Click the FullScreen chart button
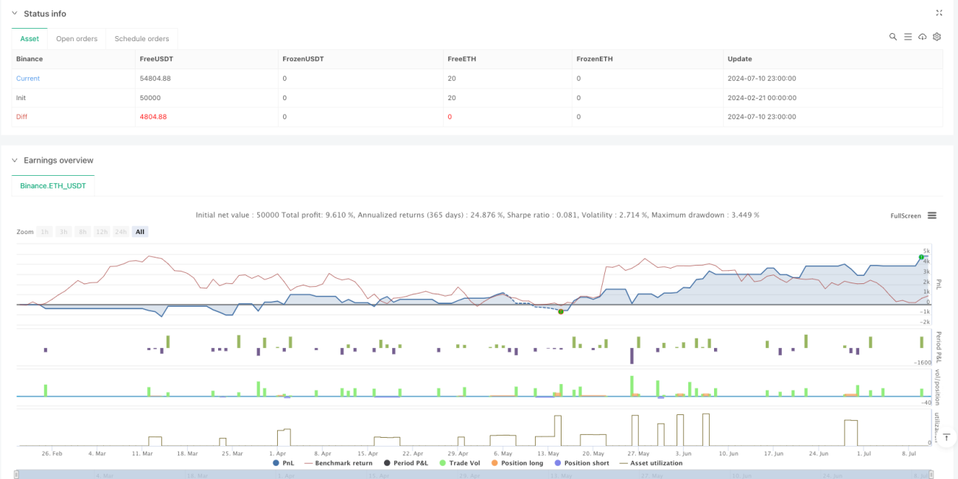This screenshot has width=958, height=479. tap(906, 216)
